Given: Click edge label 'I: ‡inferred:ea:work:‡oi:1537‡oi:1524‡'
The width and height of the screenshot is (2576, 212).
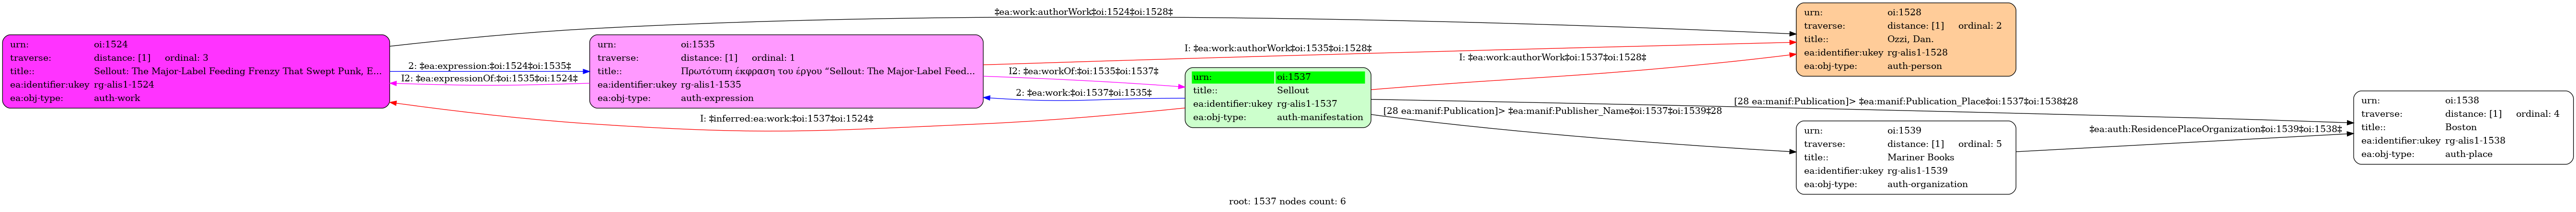Looking at the screenshot, I should click(786, 118).
